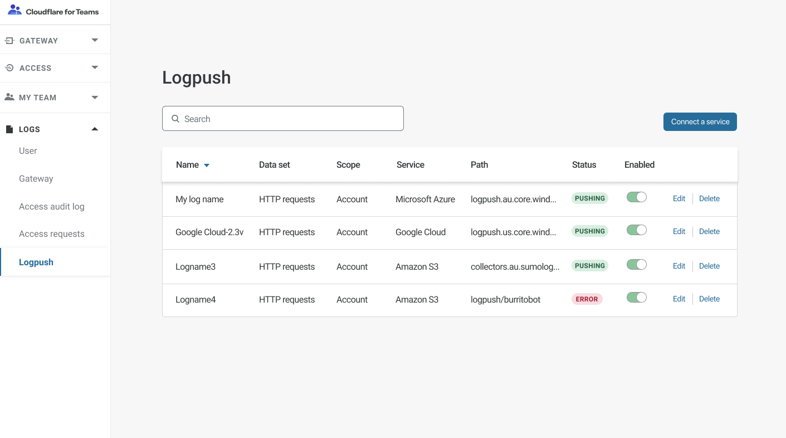Click the Enabled column header

click(639, 164)
